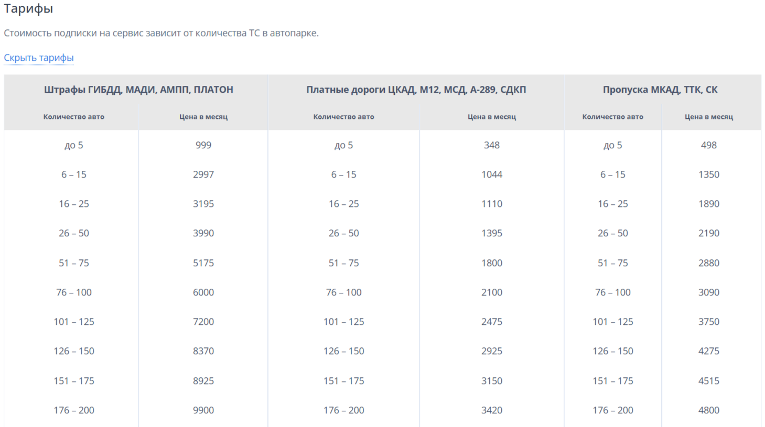The image size is (765, 427).
Task: Click the 'Цена в месяц' header under Пропуска
Action: [x=709, y=117]
